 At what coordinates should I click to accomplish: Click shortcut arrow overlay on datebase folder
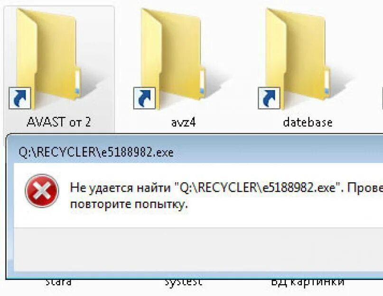pos(269,98)
